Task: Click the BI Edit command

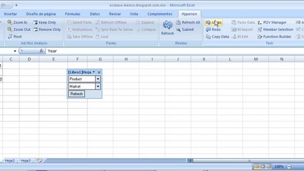Action: [x=240, y=37]
